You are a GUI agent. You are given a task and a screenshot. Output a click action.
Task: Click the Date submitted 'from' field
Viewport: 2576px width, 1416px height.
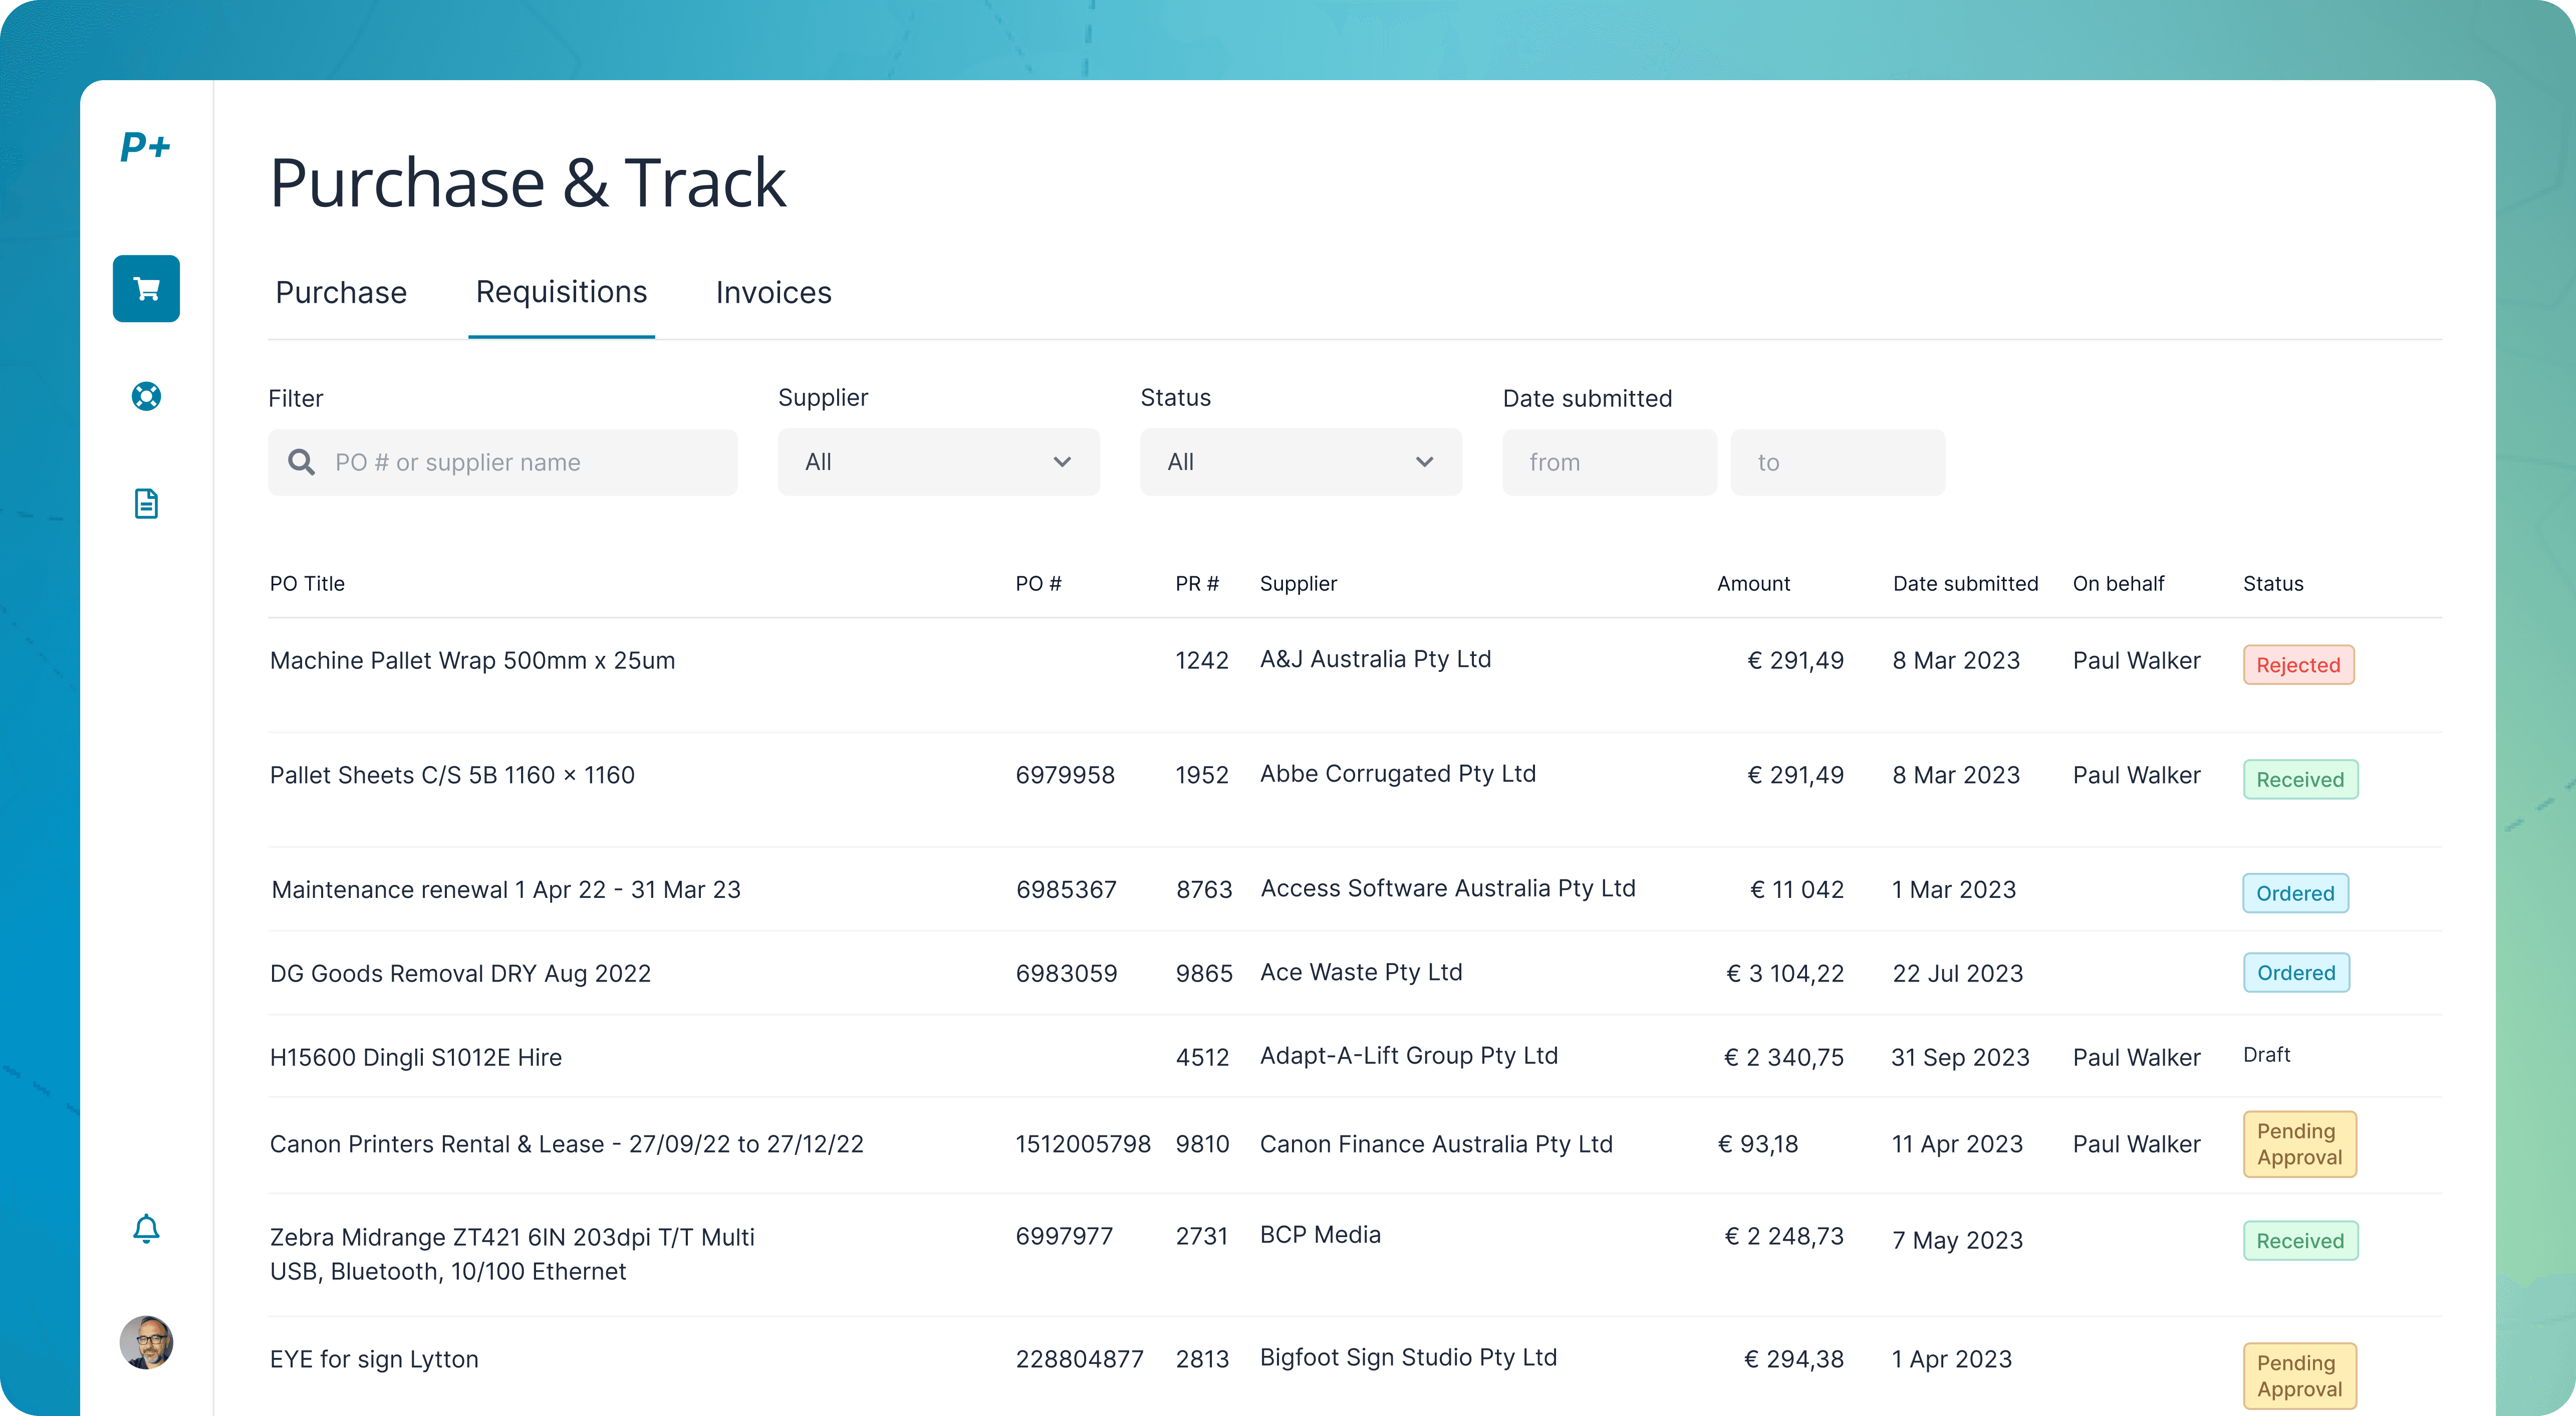click(x=1609, y=462)
